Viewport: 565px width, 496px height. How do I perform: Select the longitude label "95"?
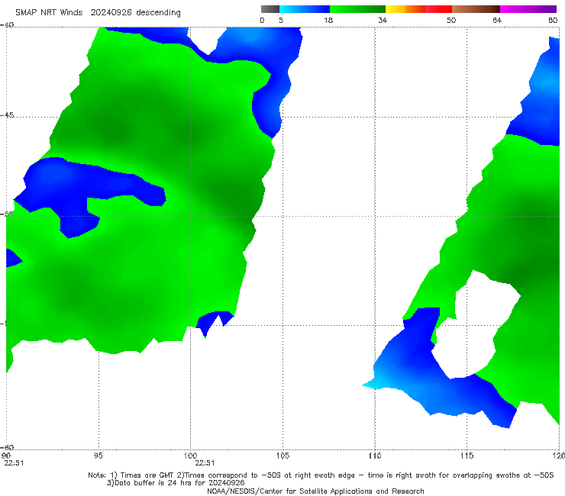[98, 456]
